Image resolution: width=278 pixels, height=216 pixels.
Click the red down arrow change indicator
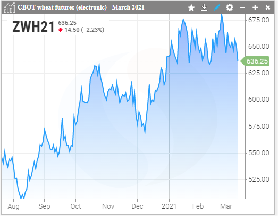tap(60, 30)
